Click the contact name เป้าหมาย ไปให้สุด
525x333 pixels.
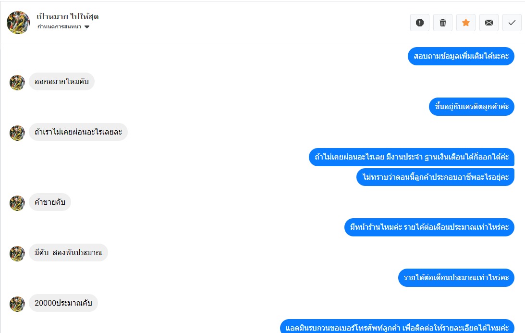tap(68, 16)
